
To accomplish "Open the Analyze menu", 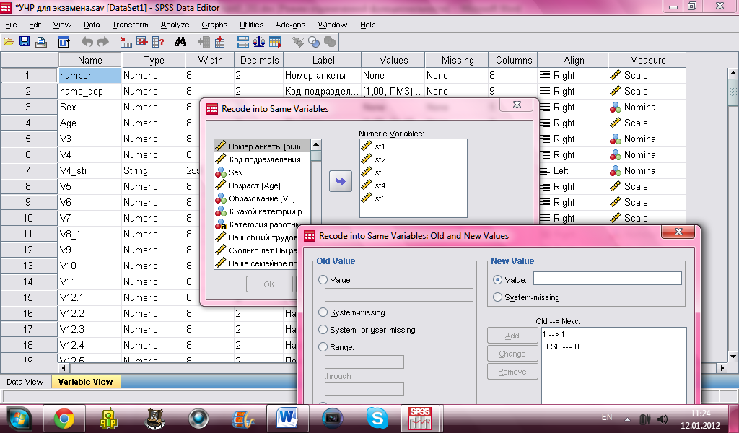I will (x=175, y=25).
